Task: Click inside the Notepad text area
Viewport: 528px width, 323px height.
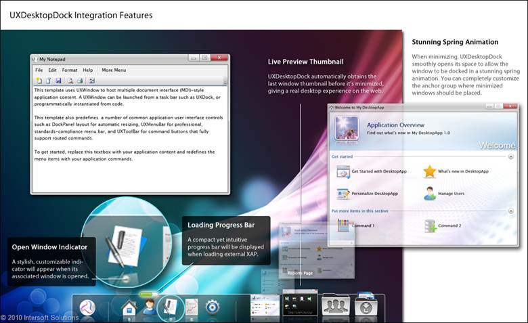Action: (x=130, y=139)
